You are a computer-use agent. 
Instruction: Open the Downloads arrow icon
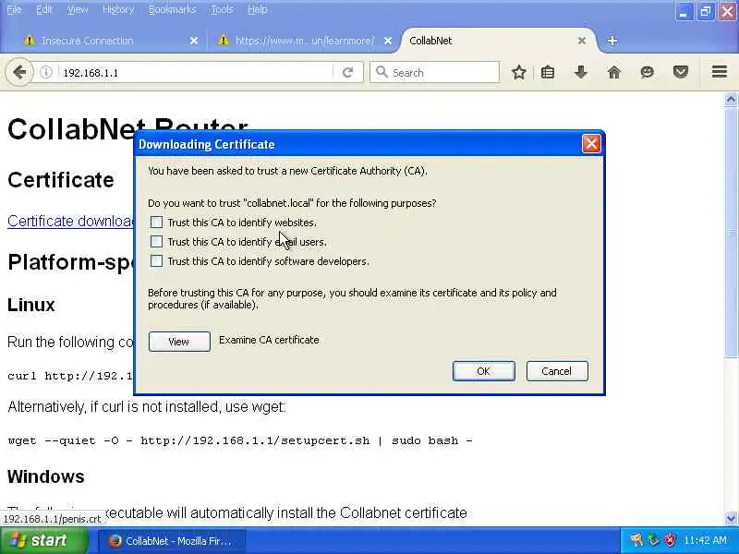coord(581,73)
